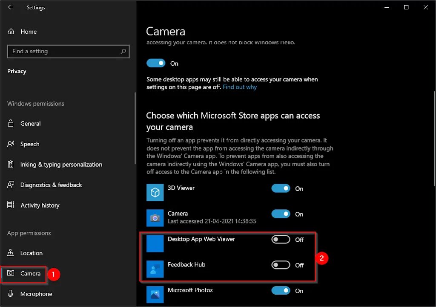Click the 'Find a setting' search box
This screenshot has width=436, height=307.
tap(68, 51)
